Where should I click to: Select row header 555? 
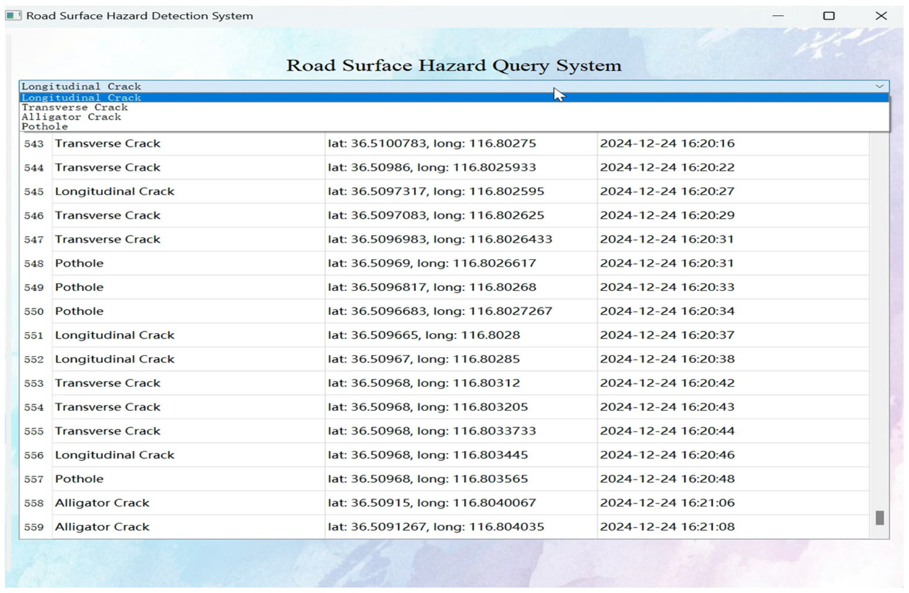click(x=35, y=431)
